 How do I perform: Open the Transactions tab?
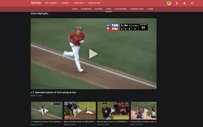(x=137, y=9)
